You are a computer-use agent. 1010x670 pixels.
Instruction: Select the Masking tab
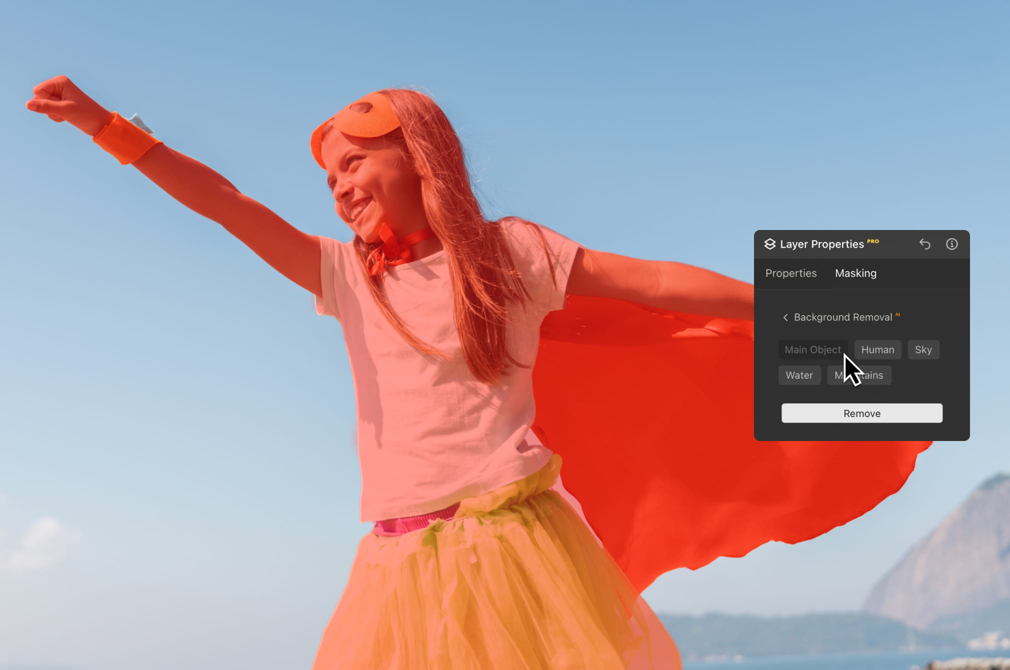[x=855, y=273]
